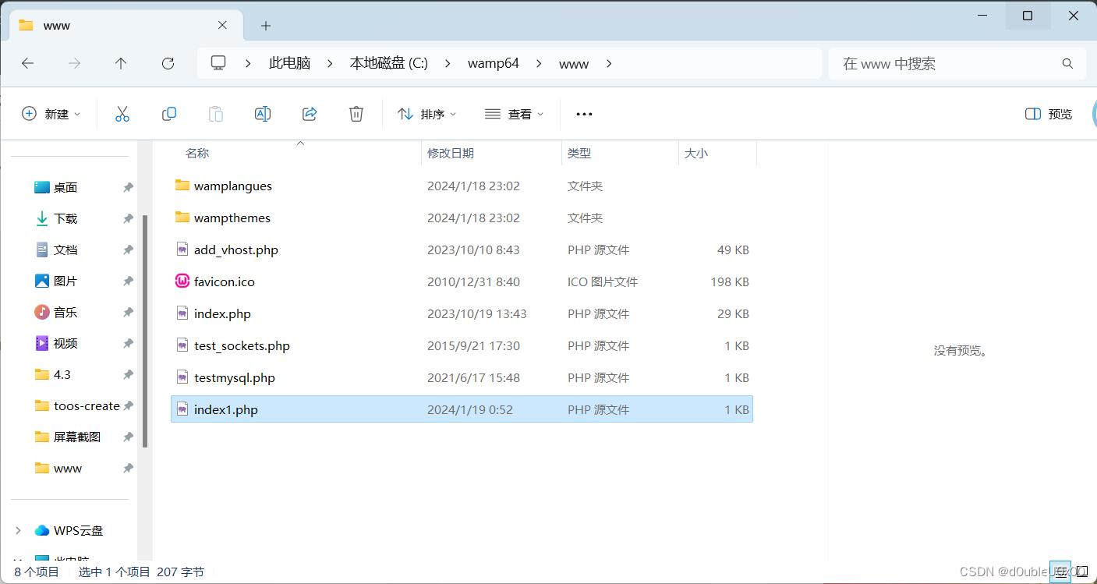Screen dimensions: 1097x584
Task: Unpin 视频 using its pin icon
Action: click(128, 343)
